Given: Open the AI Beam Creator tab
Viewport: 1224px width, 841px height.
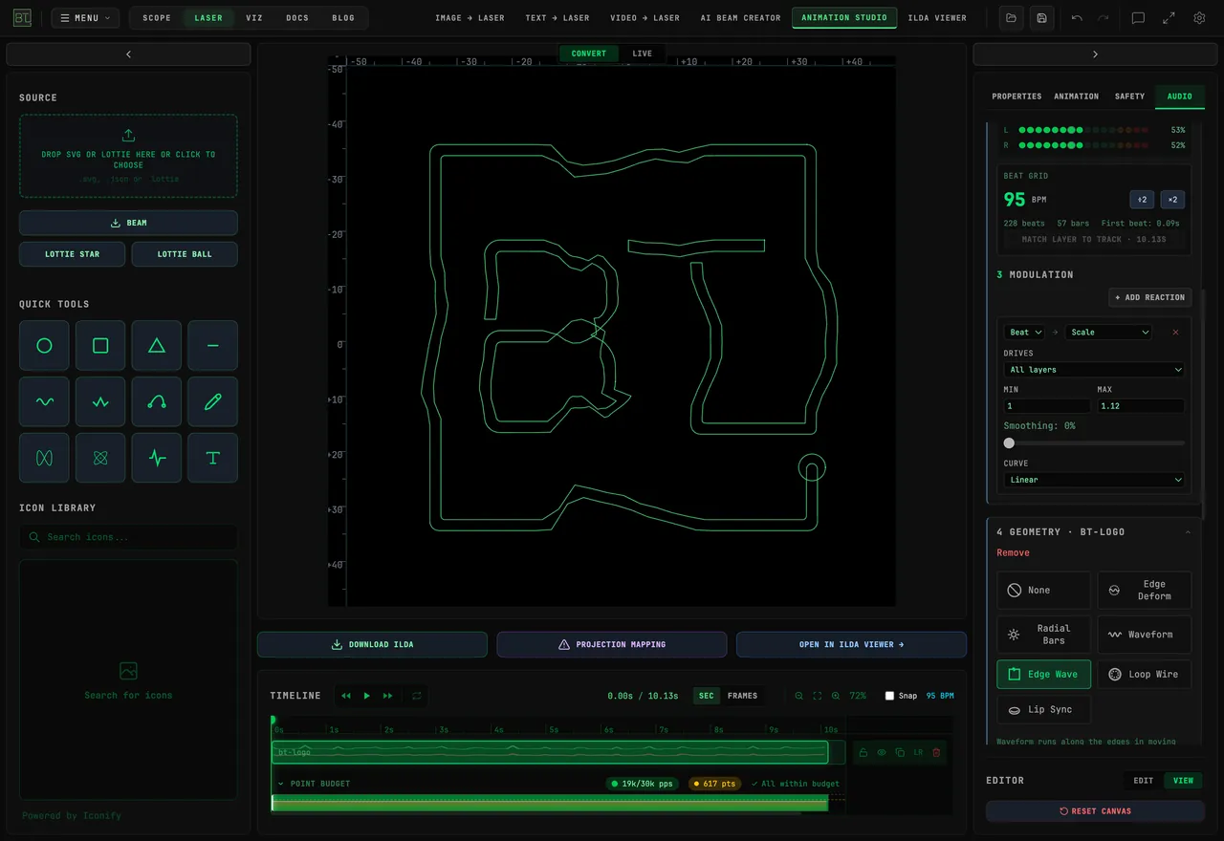Looking at the screenshot, I should (740, 18).
